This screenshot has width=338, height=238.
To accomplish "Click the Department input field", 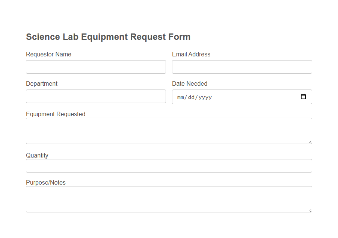I will [x=96, y=96].
